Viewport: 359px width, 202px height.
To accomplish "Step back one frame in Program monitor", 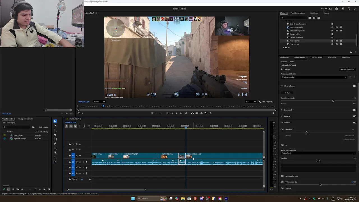I will pos(172,113).
